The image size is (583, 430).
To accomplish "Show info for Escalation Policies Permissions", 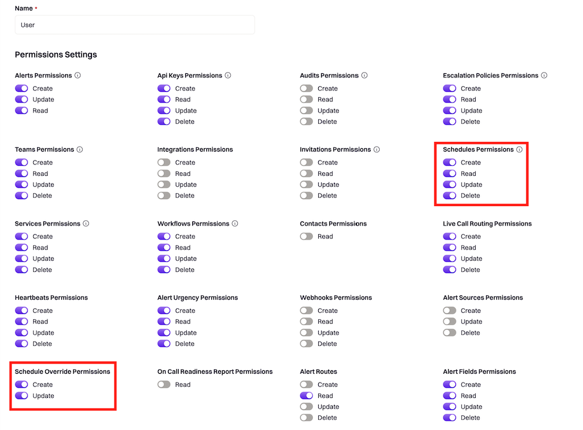I will tap(544, 76).
